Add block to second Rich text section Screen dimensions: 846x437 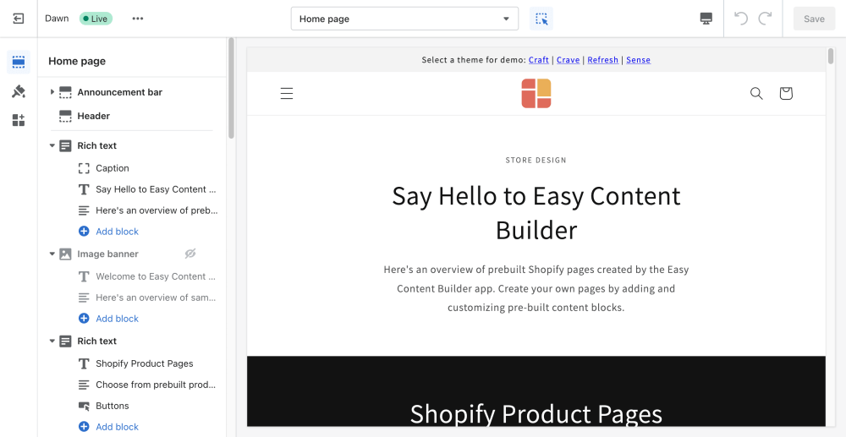117,427
